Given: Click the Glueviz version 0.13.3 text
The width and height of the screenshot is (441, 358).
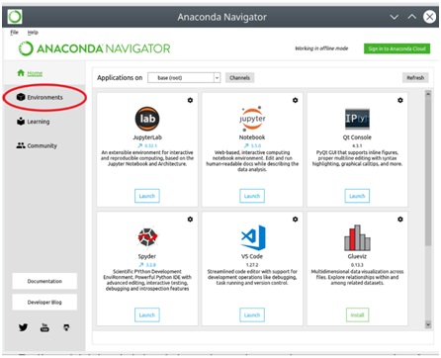Looking at the screenshot, I should [x=357, y=265].
